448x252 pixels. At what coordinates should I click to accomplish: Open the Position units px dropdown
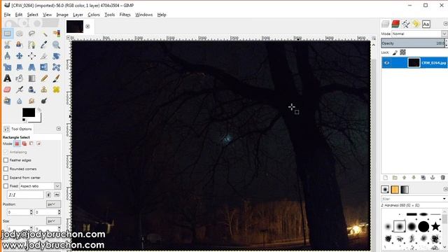pyautogui.click(x=53, y=204)
